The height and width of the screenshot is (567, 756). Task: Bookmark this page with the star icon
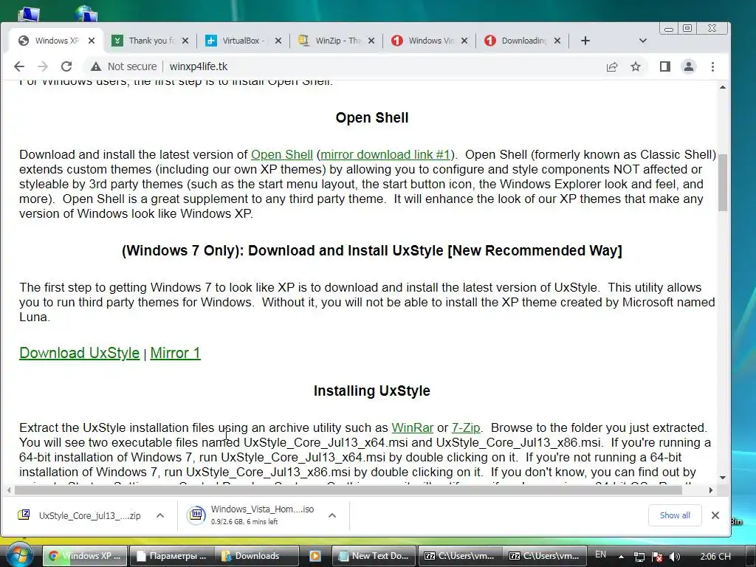[x=636, y=66]
